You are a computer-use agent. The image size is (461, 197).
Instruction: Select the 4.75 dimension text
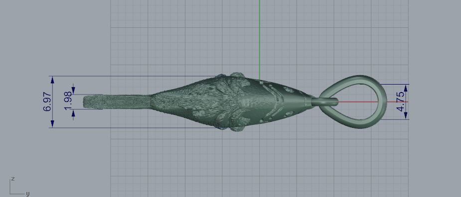tap(400, 102)
